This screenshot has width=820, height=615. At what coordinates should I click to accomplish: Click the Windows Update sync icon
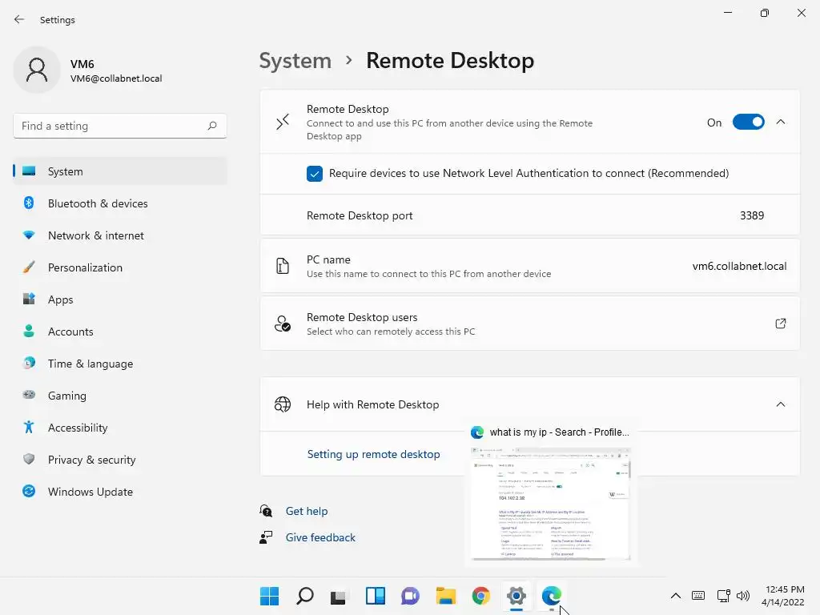pyautogui.click(x=30, y=491)
